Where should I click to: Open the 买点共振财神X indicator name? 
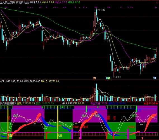coord(8,103)
